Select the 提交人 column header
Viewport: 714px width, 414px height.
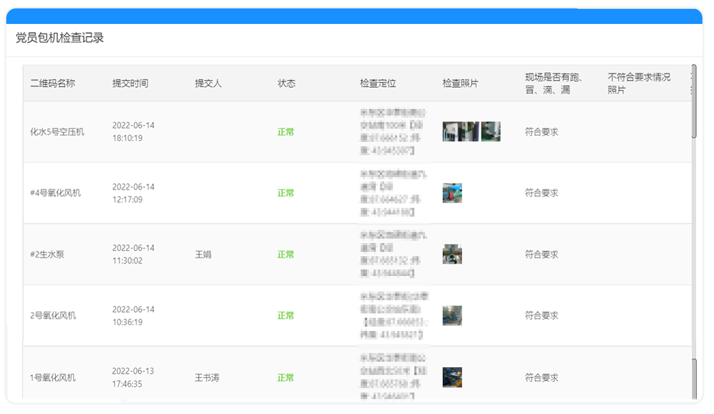click(208, 83)
